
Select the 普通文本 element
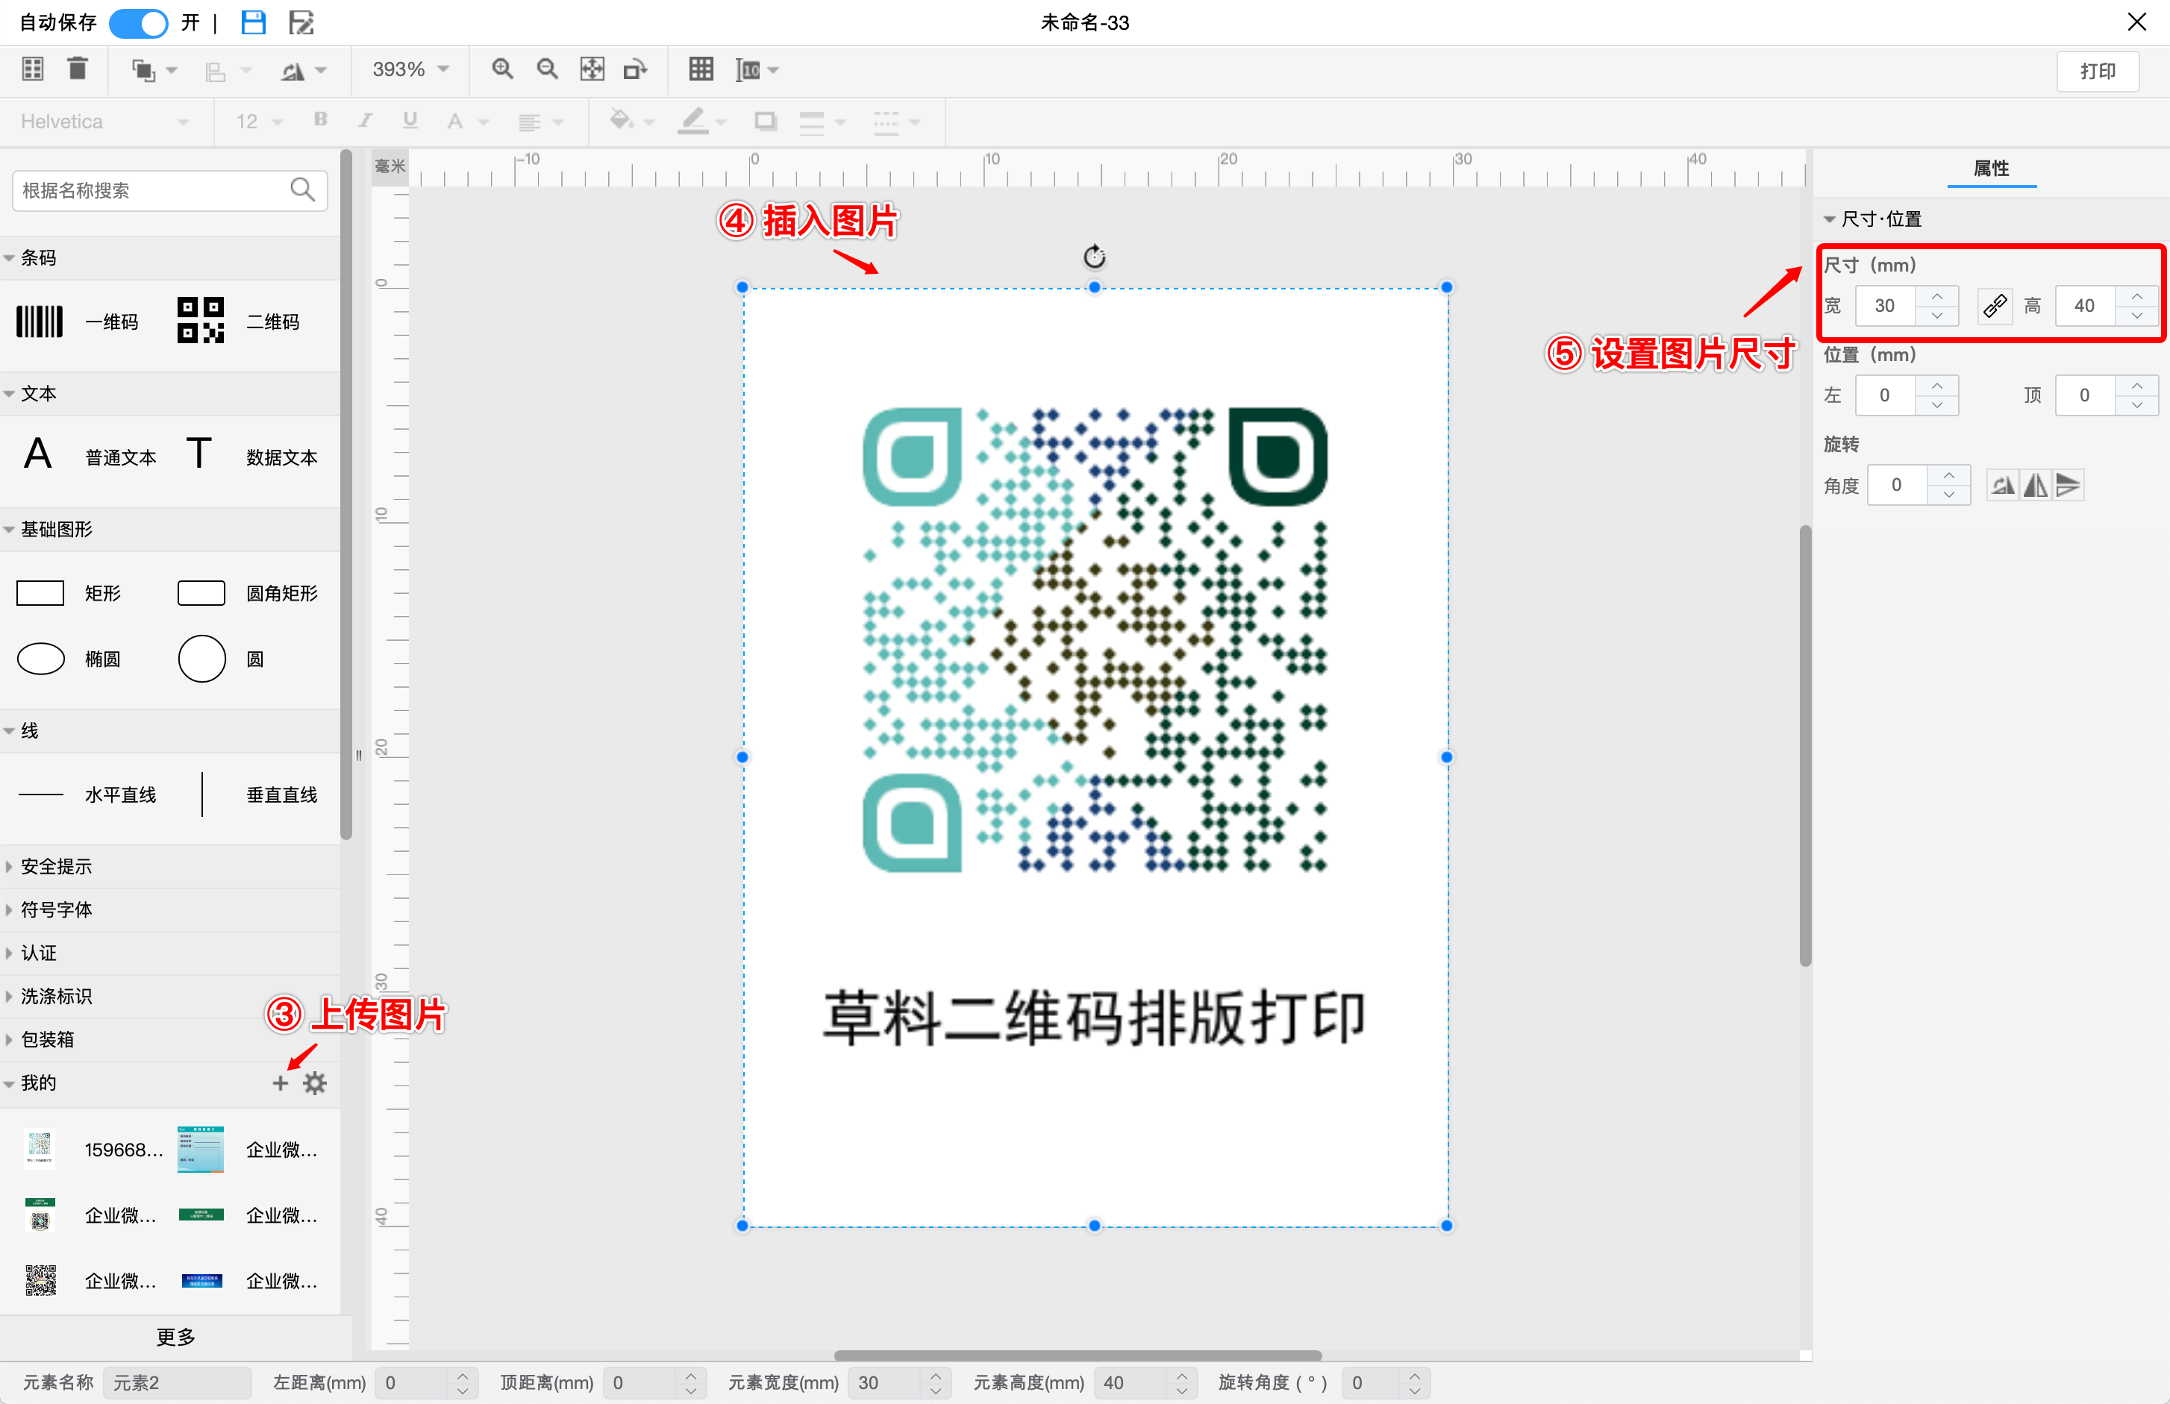[90, 455]
